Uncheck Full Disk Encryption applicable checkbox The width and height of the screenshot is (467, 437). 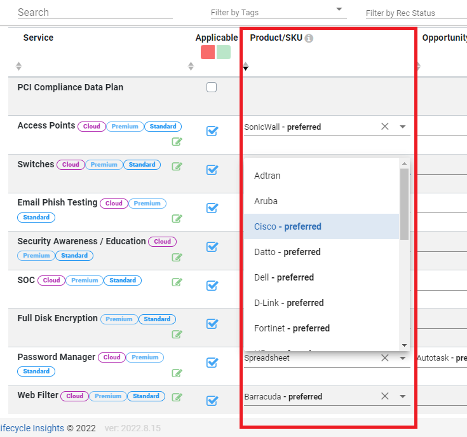(212, 323)
